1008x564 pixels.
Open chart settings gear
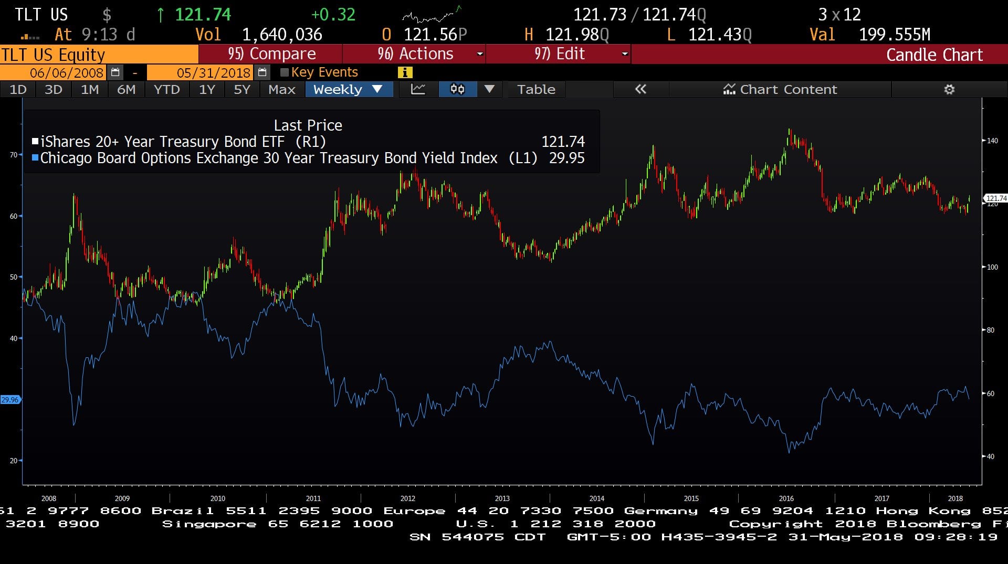tap(949, 89)
